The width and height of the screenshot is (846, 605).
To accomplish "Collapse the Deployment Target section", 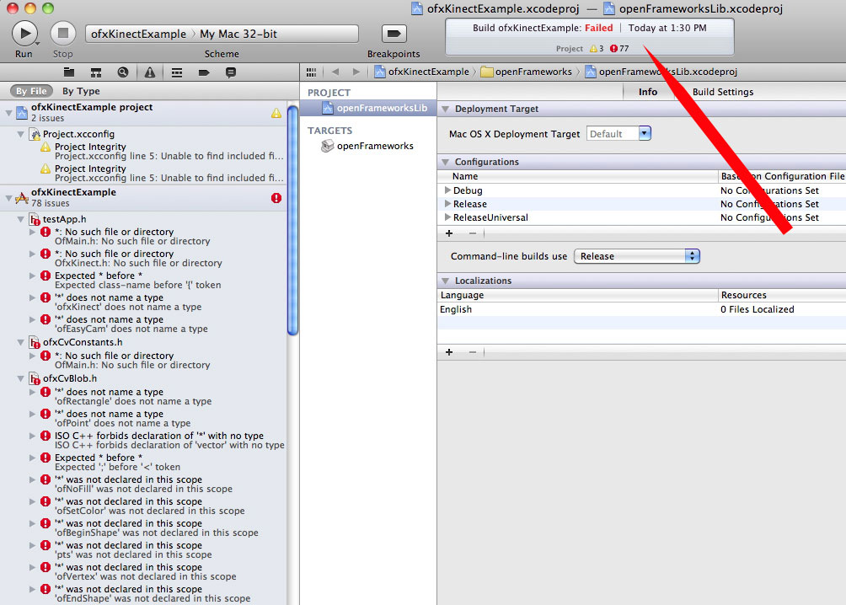I will 446,109.
